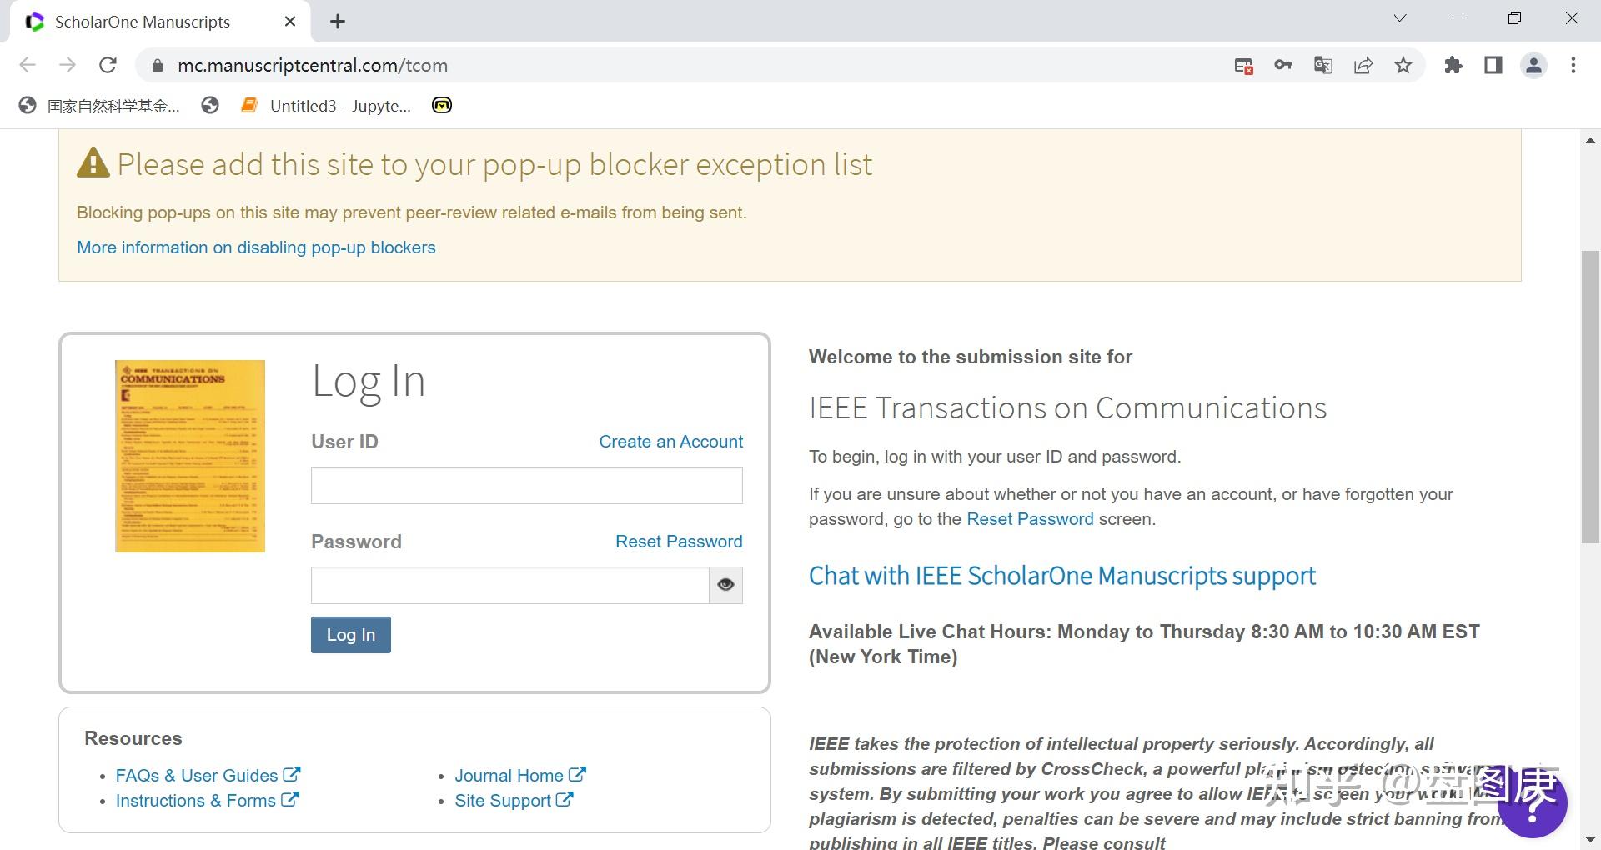Click the back navigation arrow

tap(28, 65)
